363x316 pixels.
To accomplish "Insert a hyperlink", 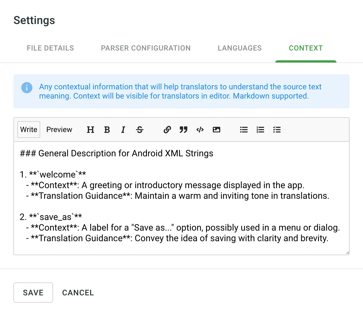I will pyautogui.click(x=167, y=130).
